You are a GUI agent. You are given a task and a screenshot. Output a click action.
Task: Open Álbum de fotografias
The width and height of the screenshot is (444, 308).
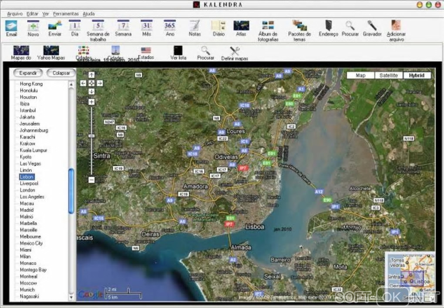click(268, 27)
